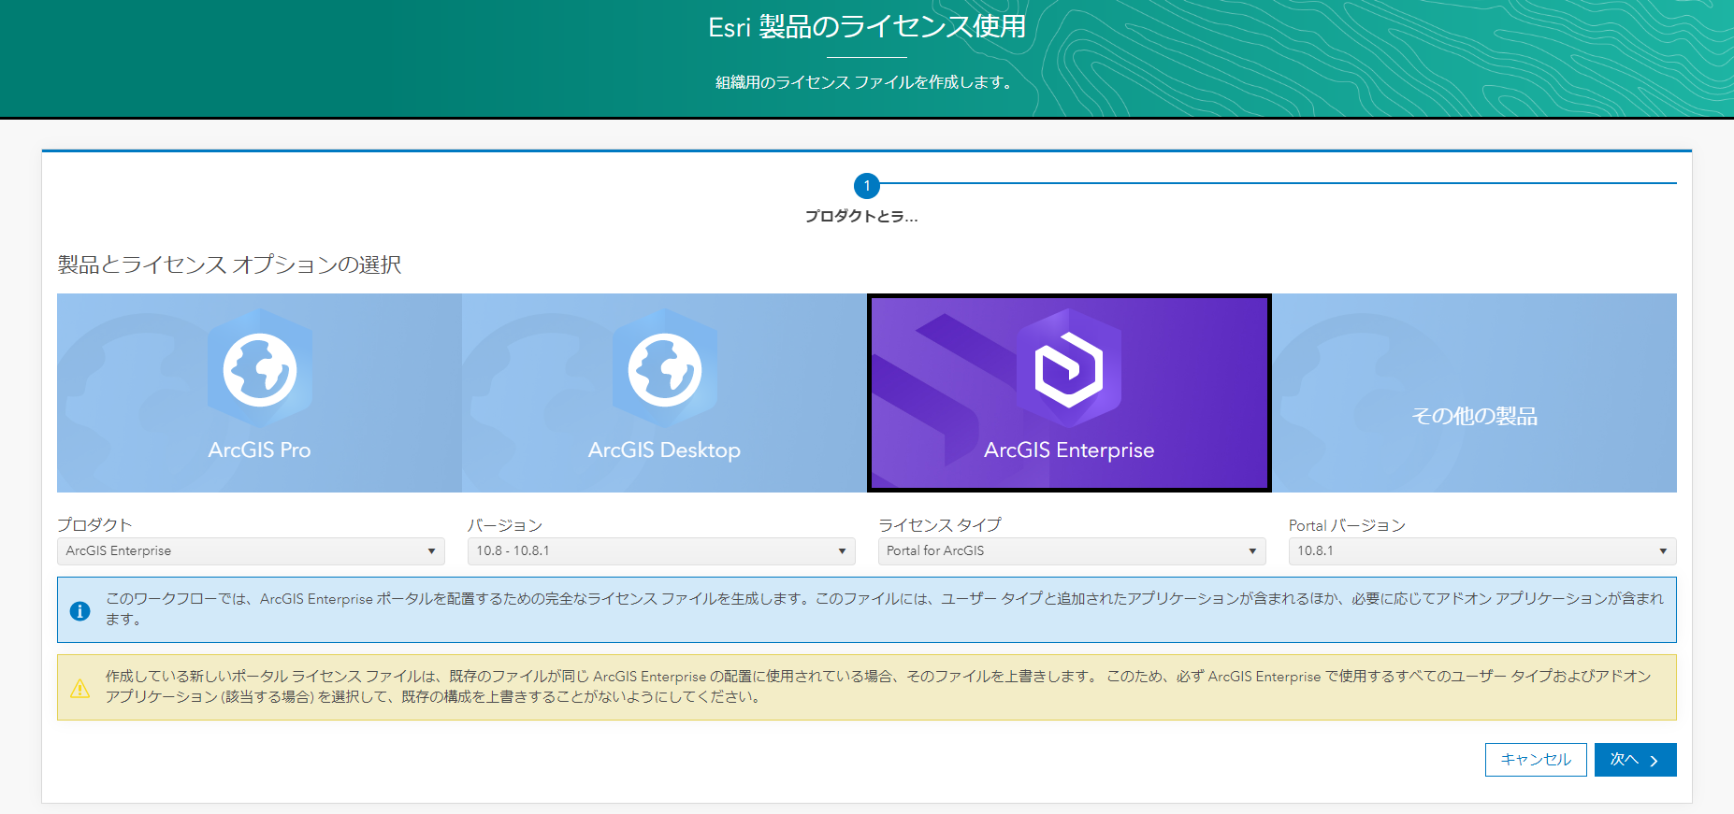Click the blue info circle icon
This screenshot has height=814, width=1734.
pyautogui.click(x=80, y=610)
